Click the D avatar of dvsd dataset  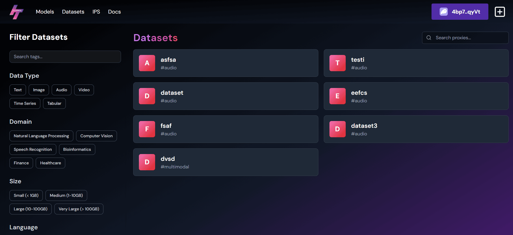(147, 162)
